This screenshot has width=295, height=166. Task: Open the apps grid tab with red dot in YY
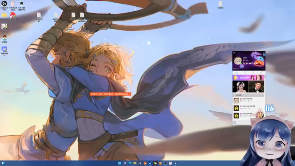coord(261,73)
